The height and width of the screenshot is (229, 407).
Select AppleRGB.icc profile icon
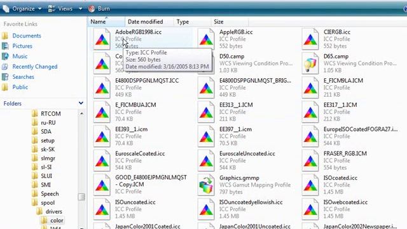(x=206, y=39)
